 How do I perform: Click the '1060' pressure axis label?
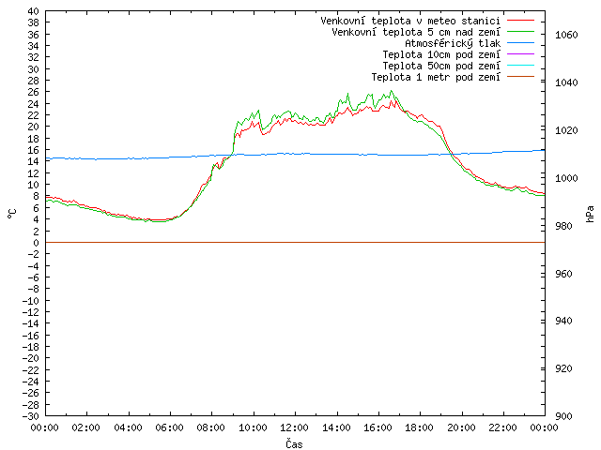[x=566, y=36]
